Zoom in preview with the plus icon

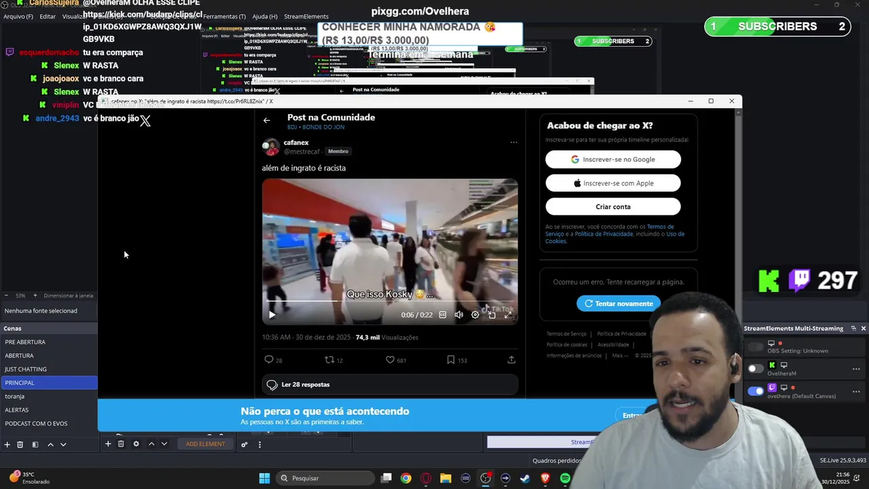tap(34, 295)
